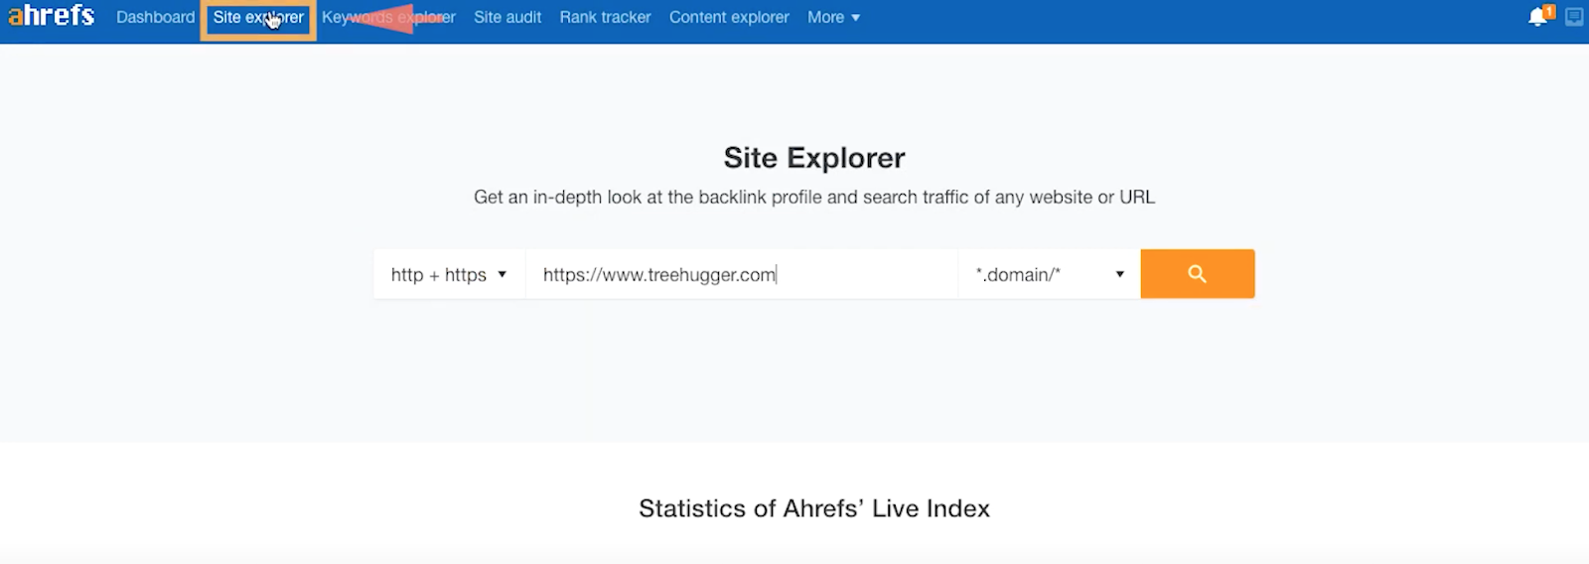Image resolution: width=1589 pixels, height=564 pixels.
Task: Go to Keywords explorer
Action: (x=388, y=17)
